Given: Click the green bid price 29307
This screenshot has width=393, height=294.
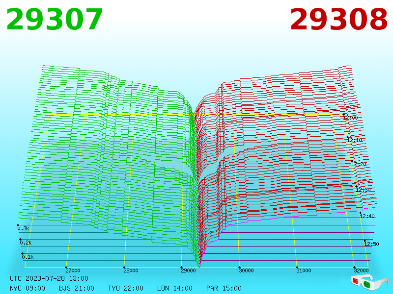Looking at the screenshot, I should click(55, 20).
